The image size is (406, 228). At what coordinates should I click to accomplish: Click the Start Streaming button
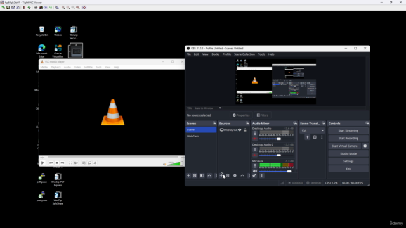pos(348,130)
